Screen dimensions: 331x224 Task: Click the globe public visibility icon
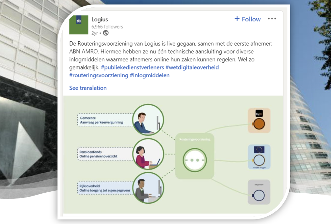(x=106, y=33)
